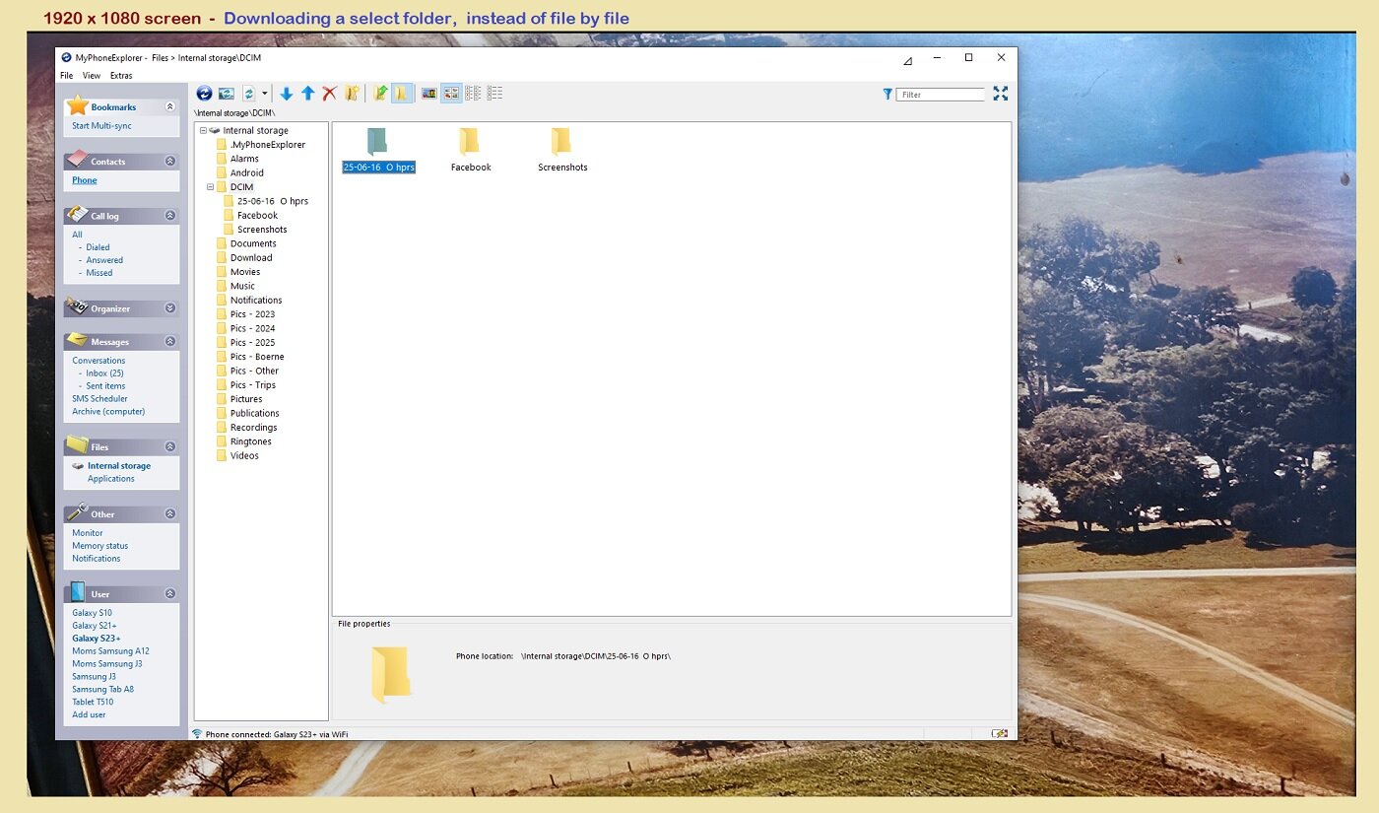Click the folder with green arrow icon
This screenshot has height=813, width=1379.
[x=380, y=94]
